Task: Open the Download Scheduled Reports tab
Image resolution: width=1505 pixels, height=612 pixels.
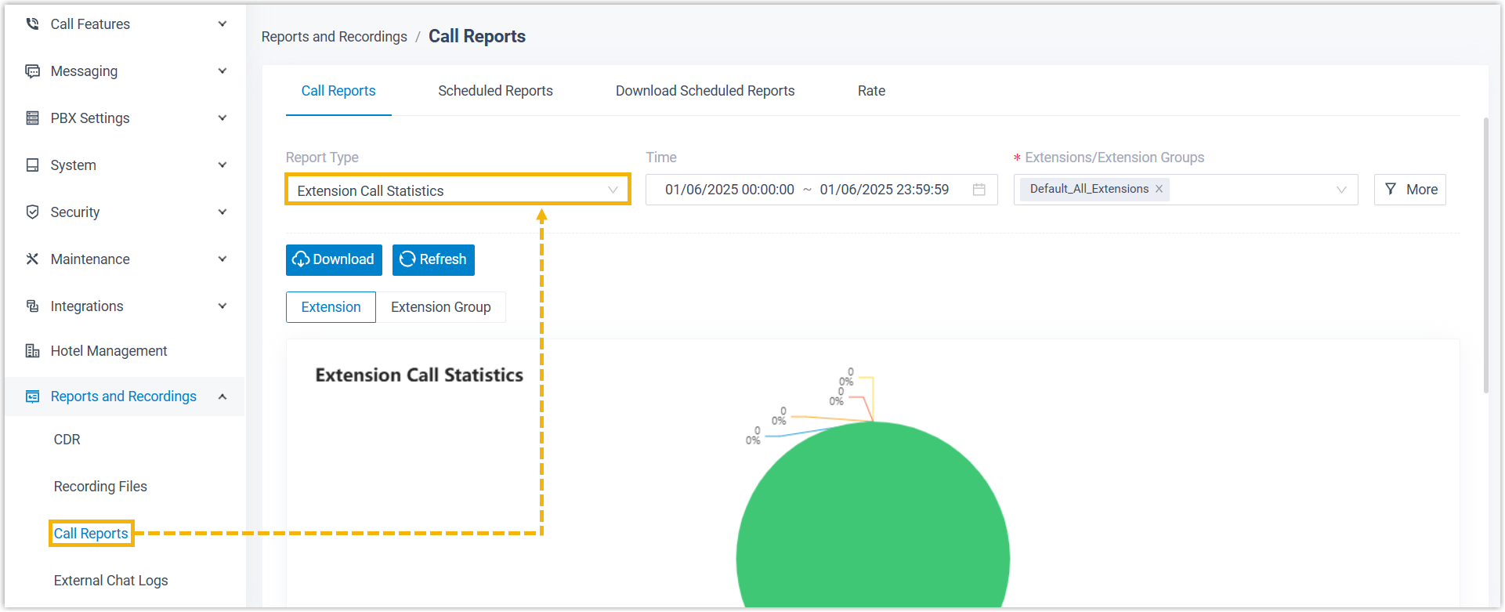Action: tap(704, 91)
